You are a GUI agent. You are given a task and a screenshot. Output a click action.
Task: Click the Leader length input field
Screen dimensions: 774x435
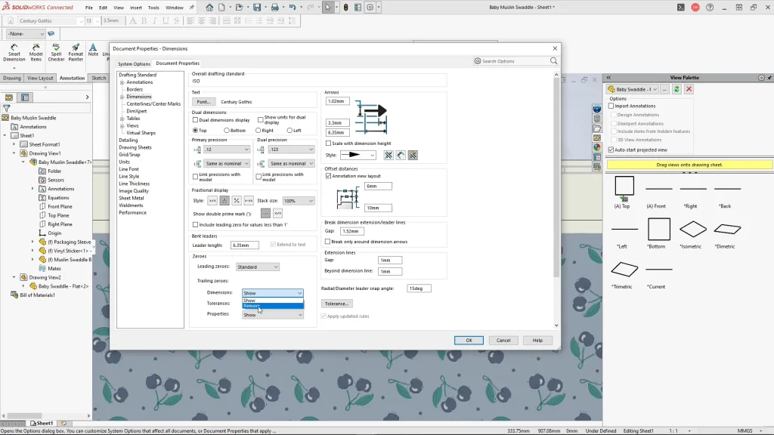pos(244,245)
